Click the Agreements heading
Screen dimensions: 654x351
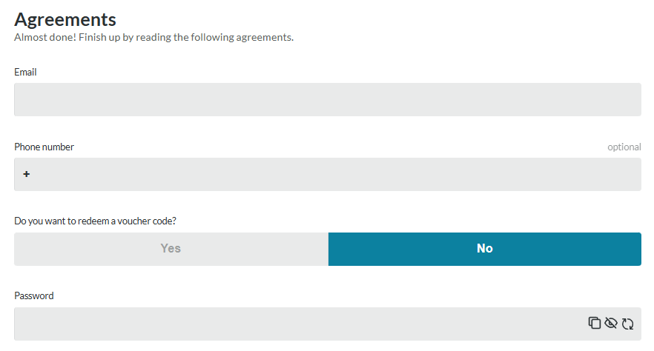pyautogui.click(x=65, y=19)
